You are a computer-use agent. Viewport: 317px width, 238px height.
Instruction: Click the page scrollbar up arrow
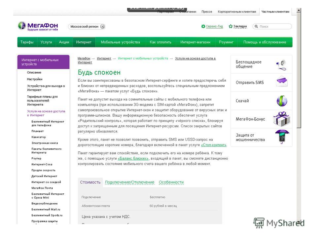point(299,10)
